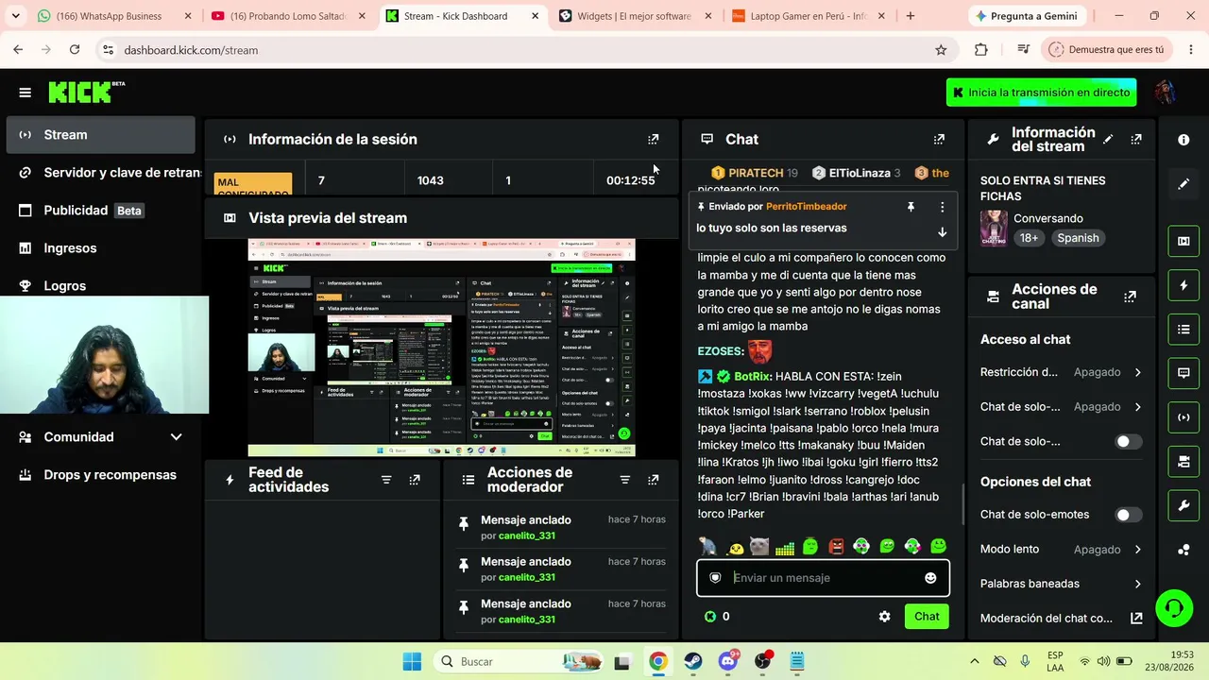Toggle channel actions camera widget in sidebar
The image size is (1209, 680).
click(x=1183, y=462)
